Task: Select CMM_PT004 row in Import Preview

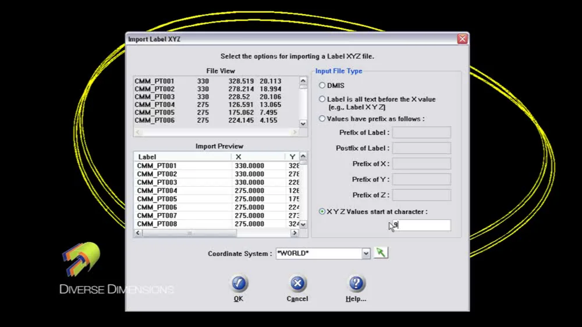Action: coord(217,190)
